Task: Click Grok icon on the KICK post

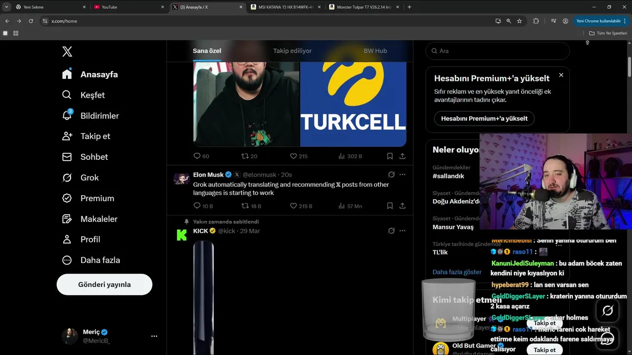Action: [x=391, y=231]
